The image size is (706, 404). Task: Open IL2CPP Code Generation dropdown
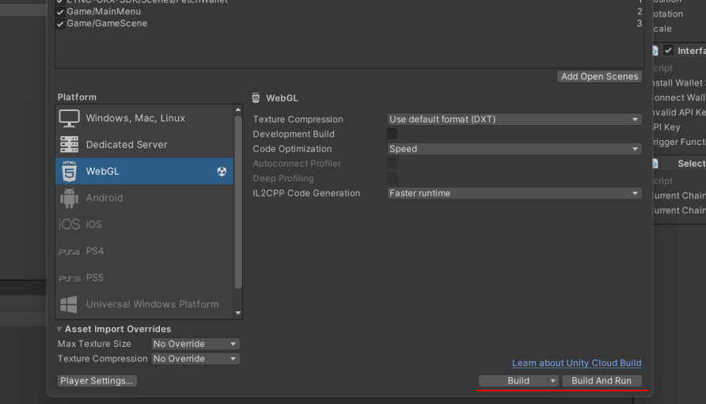pos(514,193)
